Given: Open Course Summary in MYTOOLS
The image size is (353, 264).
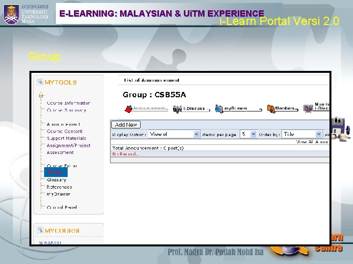Looking at the screenshot, I should [x=66, y=110].
